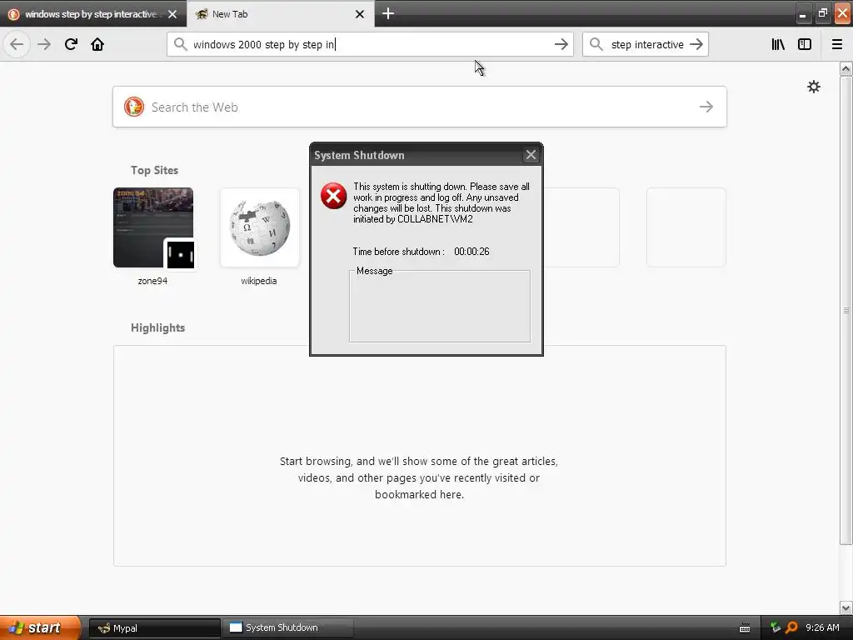853x640 pixels.
Task: Click the red error icon in dialog
Action: point(333,196)
